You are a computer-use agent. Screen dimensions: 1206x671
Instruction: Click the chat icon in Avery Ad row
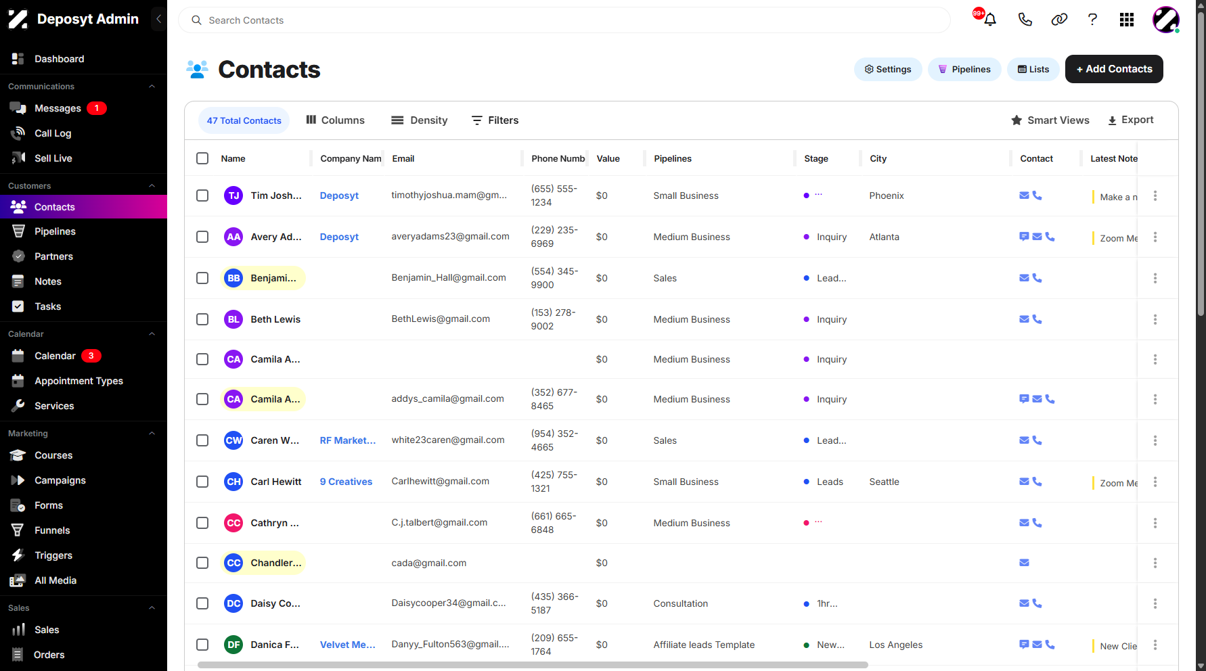(x=1024, y=237)
